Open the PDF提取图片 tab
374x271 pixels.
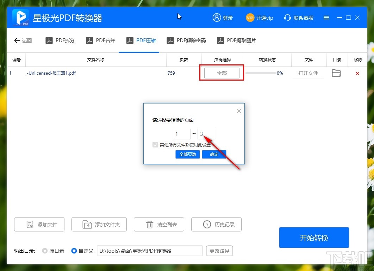coord(236,40)
